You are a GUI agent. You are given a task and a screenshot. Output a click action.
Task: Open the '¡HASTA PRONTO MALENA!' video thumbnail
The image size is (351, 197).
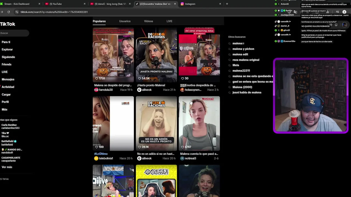pos(156,55)
